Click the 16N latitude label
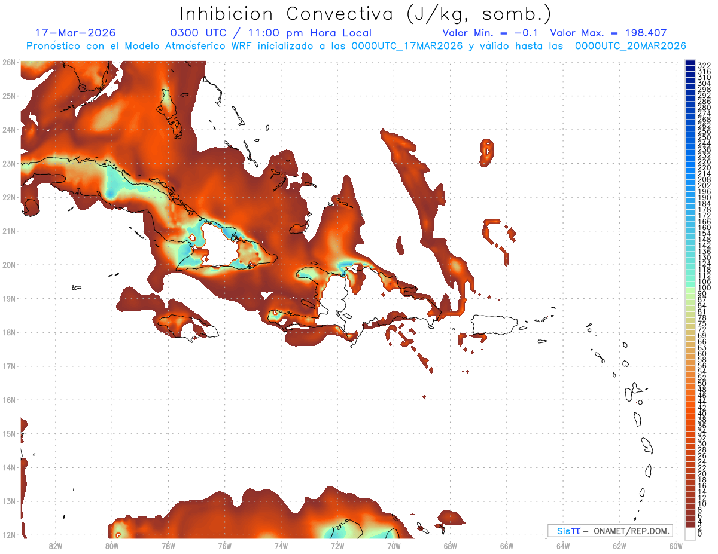 pyautogui.click(x=8, y=400)
